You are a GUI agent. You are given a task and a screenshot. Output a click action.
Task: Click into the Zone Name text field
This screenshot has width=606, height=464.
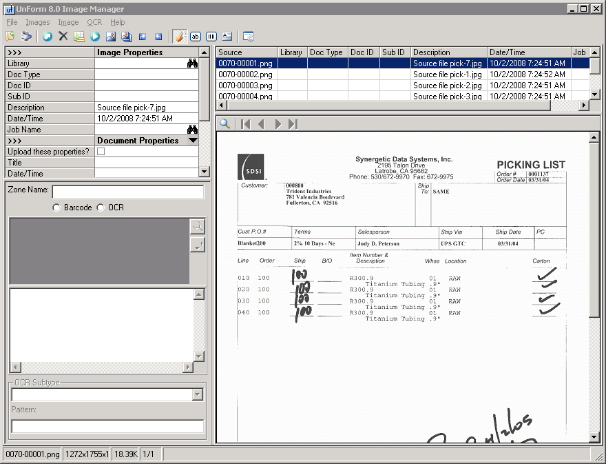point(128,192)
